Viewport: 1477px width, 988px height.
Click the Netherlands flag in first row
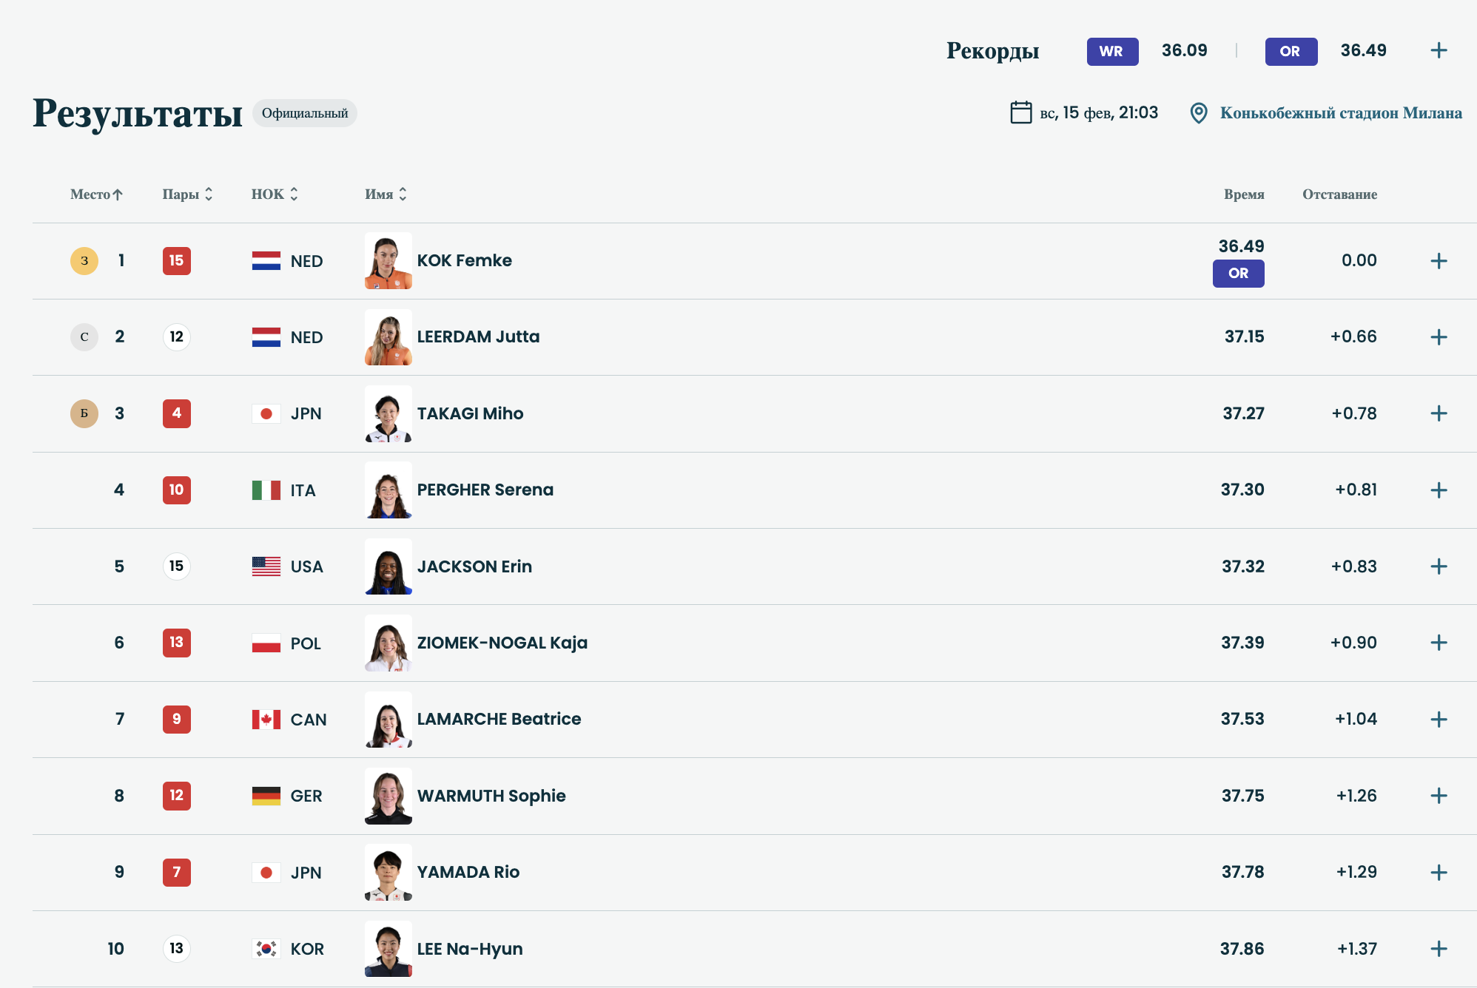(266, 261)
